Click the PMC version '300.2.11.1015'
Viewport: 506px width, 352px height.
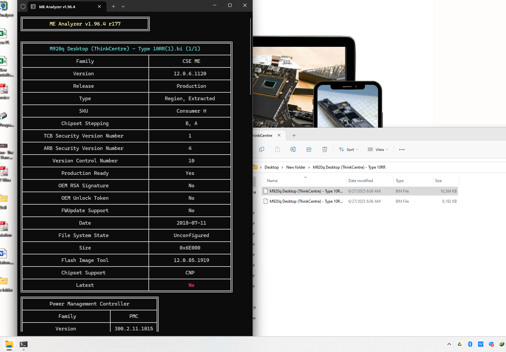134,329
